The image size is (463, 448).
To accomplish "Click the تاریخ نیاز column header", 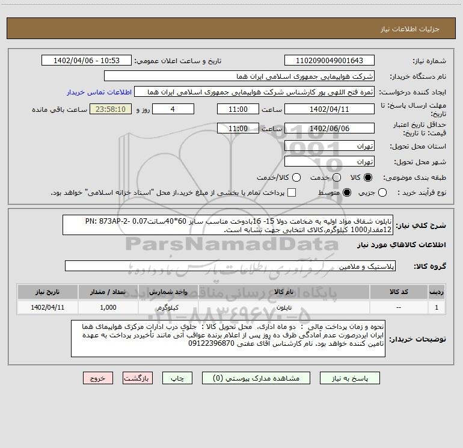I will pyautogui.click(x=48, y=292).
